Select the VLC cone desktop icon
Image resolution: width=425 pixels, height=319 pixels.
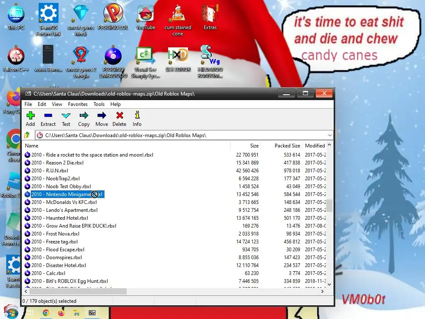[178, 20]
